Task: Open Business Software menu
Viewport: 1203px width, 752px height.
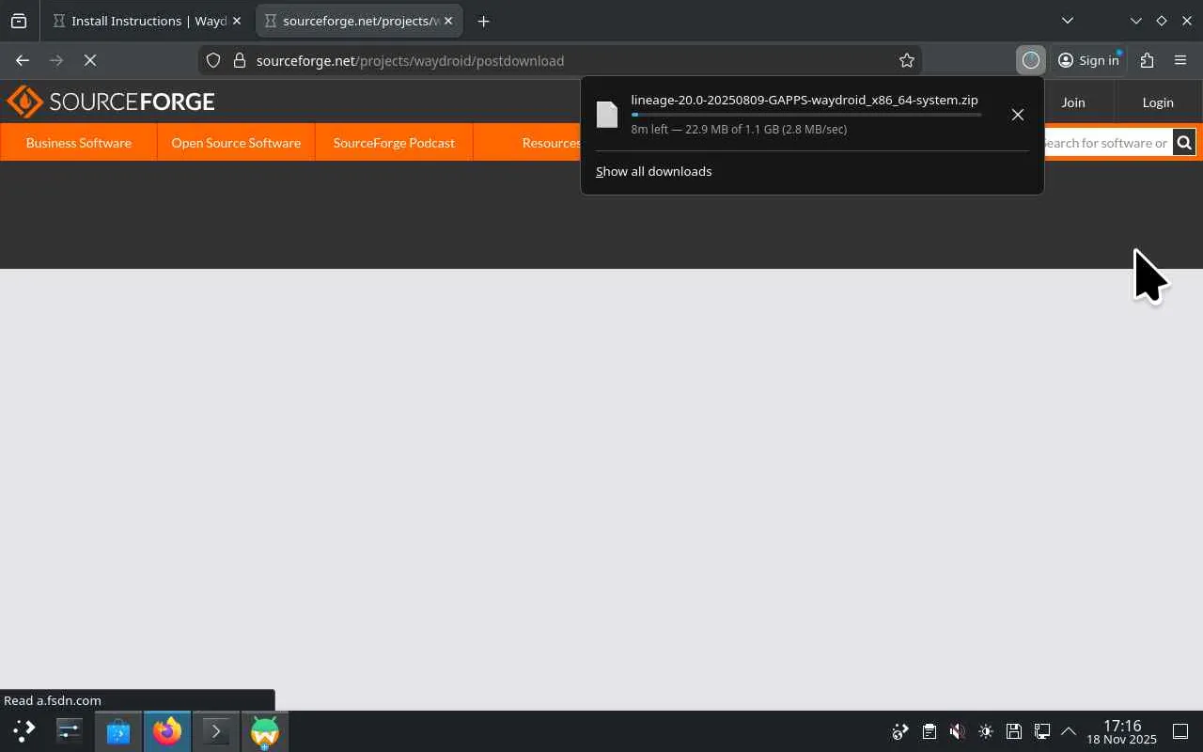Action: pyautogui.click(x=79, y=143)
